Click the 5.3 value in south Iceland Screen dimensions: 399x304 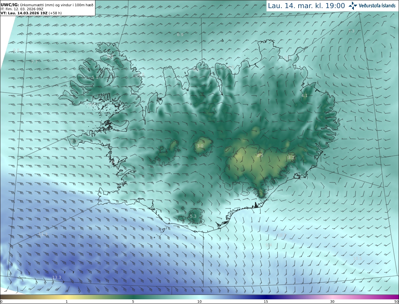[193, 216]
